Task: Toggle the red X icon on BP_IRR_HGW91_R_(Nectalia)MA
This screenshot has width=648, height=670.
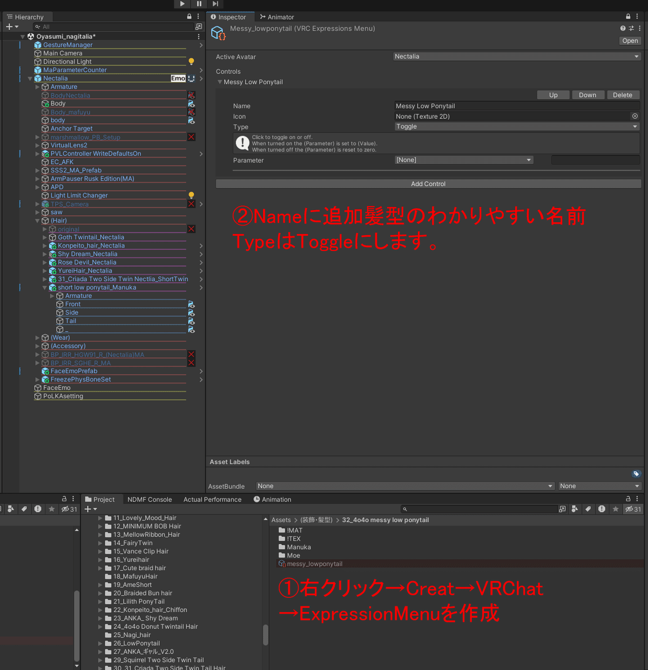Action: click(x=191, y=354)
